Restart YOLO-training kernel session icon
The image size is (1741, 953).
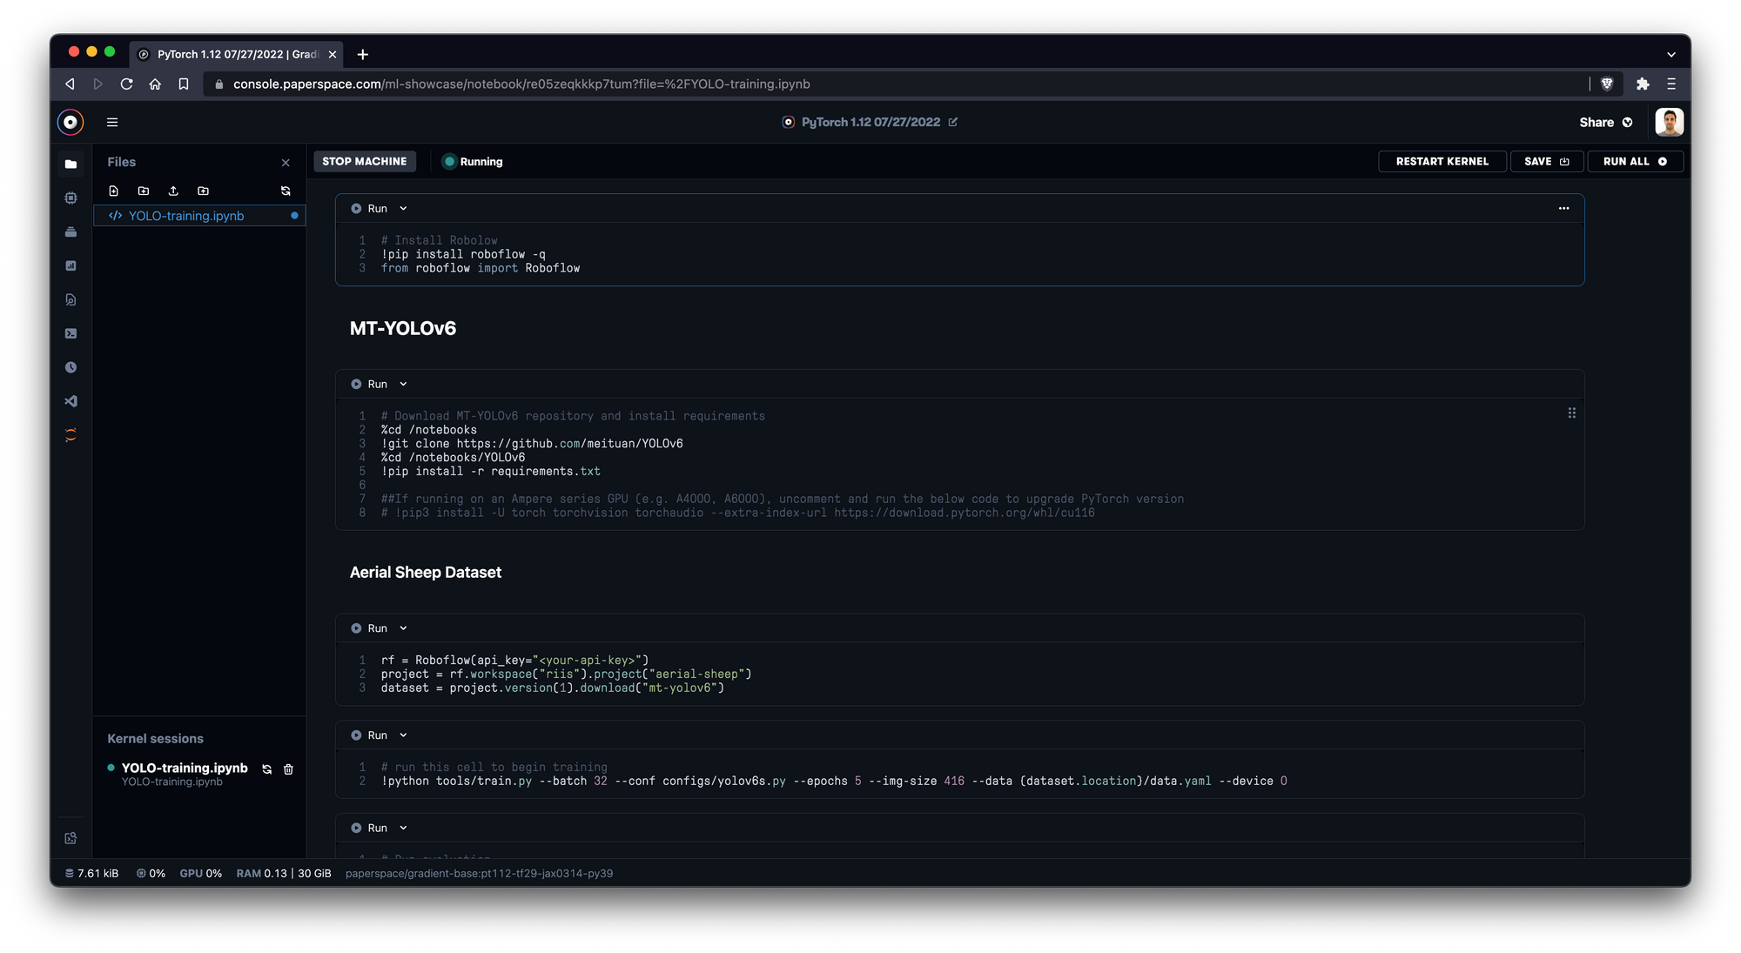(267, 769)
